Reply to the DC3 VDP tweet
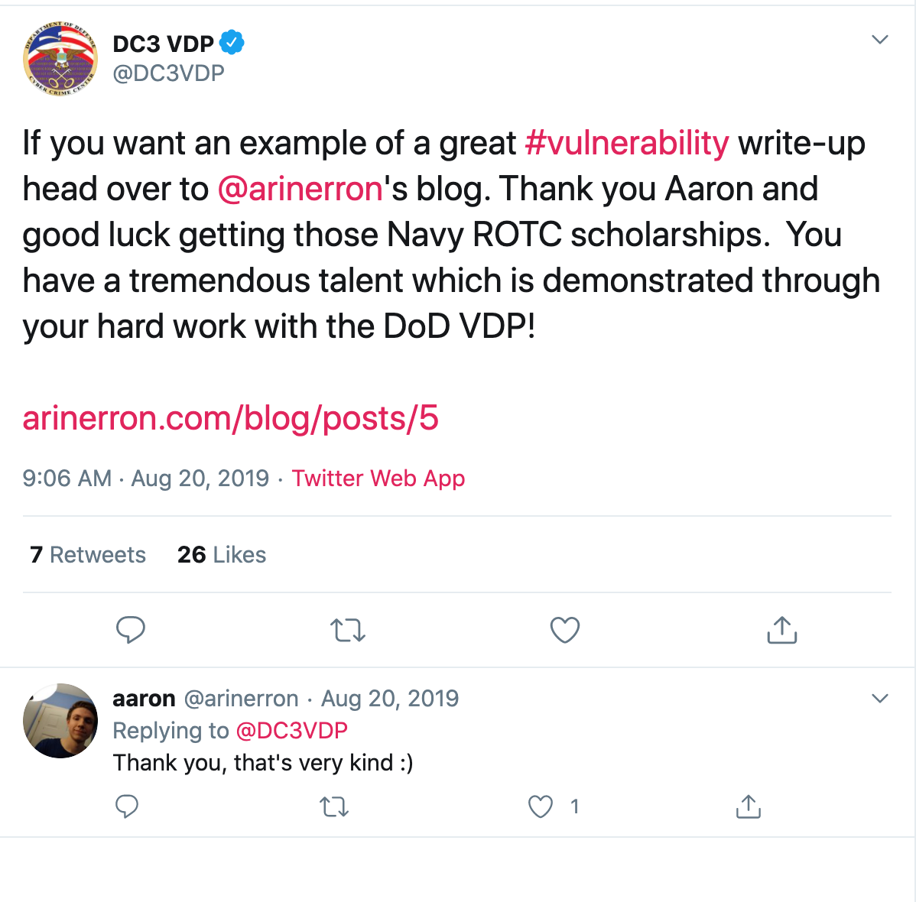 click(131, 630)
